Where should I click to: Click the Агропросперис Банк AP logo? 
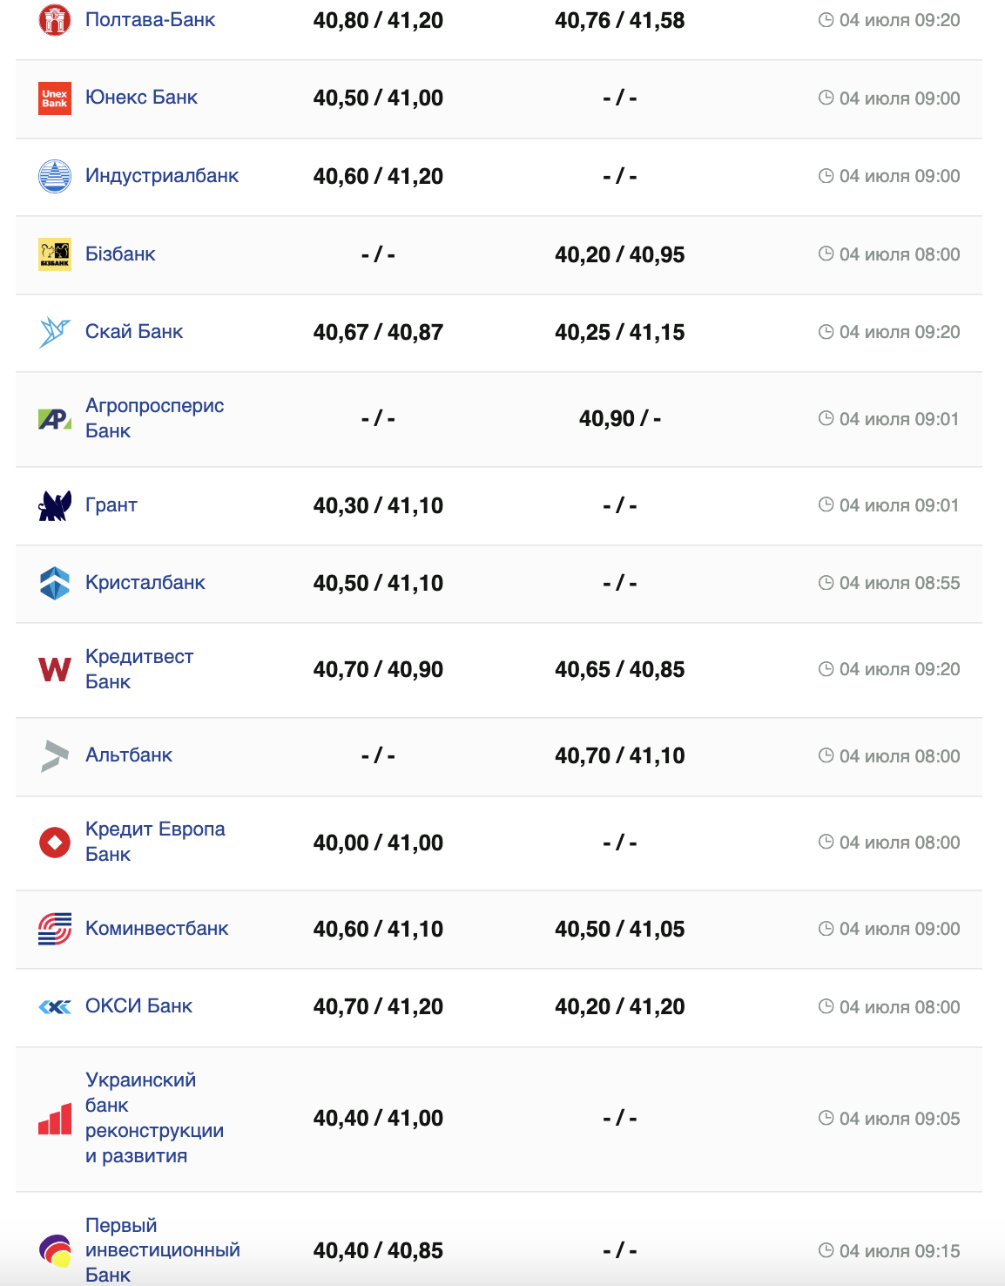coord(55,419)
